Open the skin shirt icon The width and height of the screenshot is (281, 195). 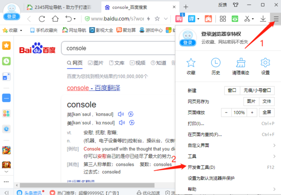pyautogui.click(x=236, y=5)
